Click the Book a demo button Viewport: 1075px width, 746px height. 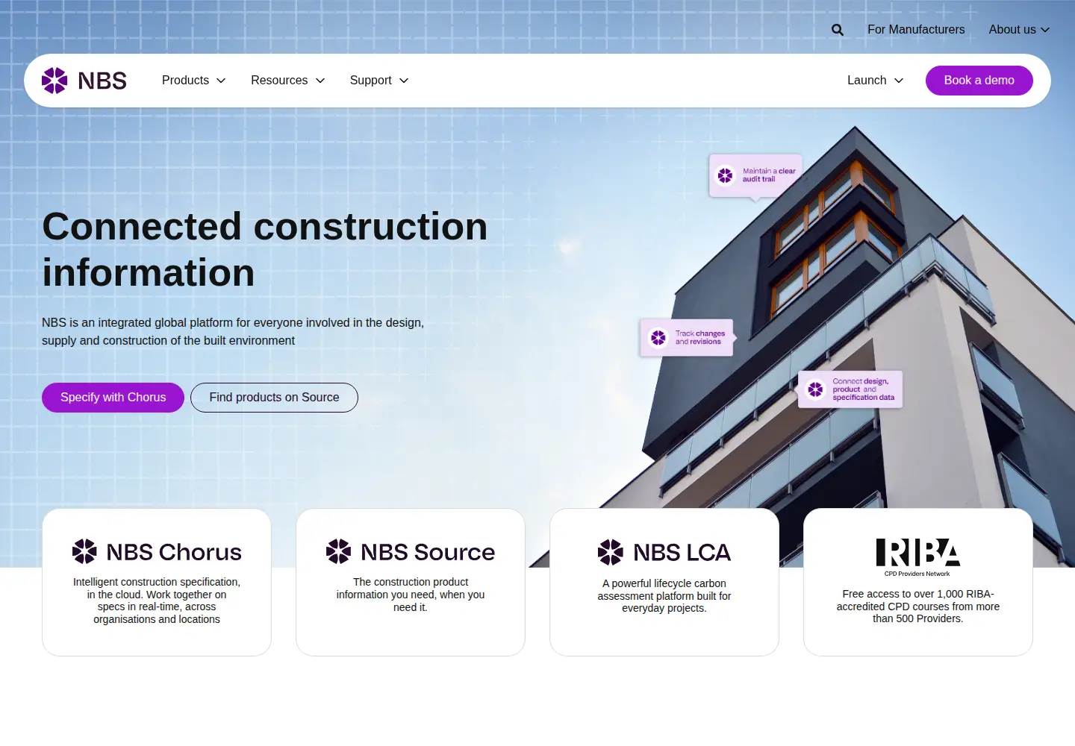pos(979,81)
